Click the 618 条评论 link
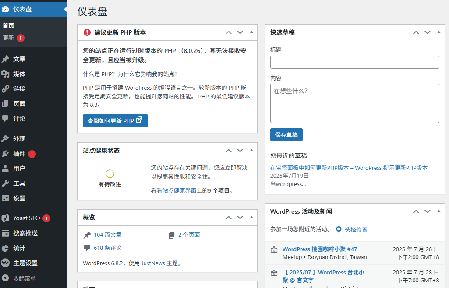The height and width of the screenshot is (288, 449). (x=108, y=248)
